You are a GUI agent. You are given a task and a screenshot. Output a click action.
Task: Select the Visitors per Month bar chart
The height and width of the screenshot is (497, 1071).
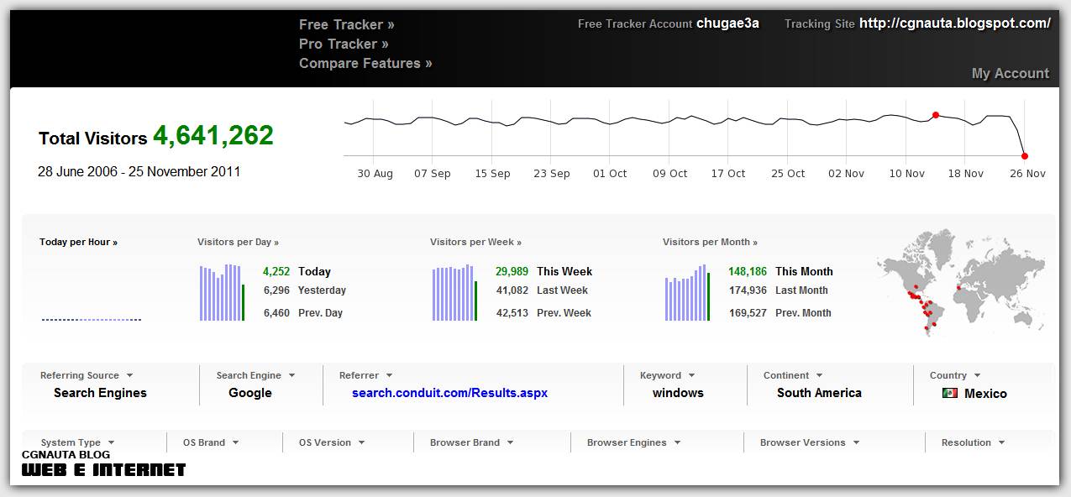coord(687,292)
